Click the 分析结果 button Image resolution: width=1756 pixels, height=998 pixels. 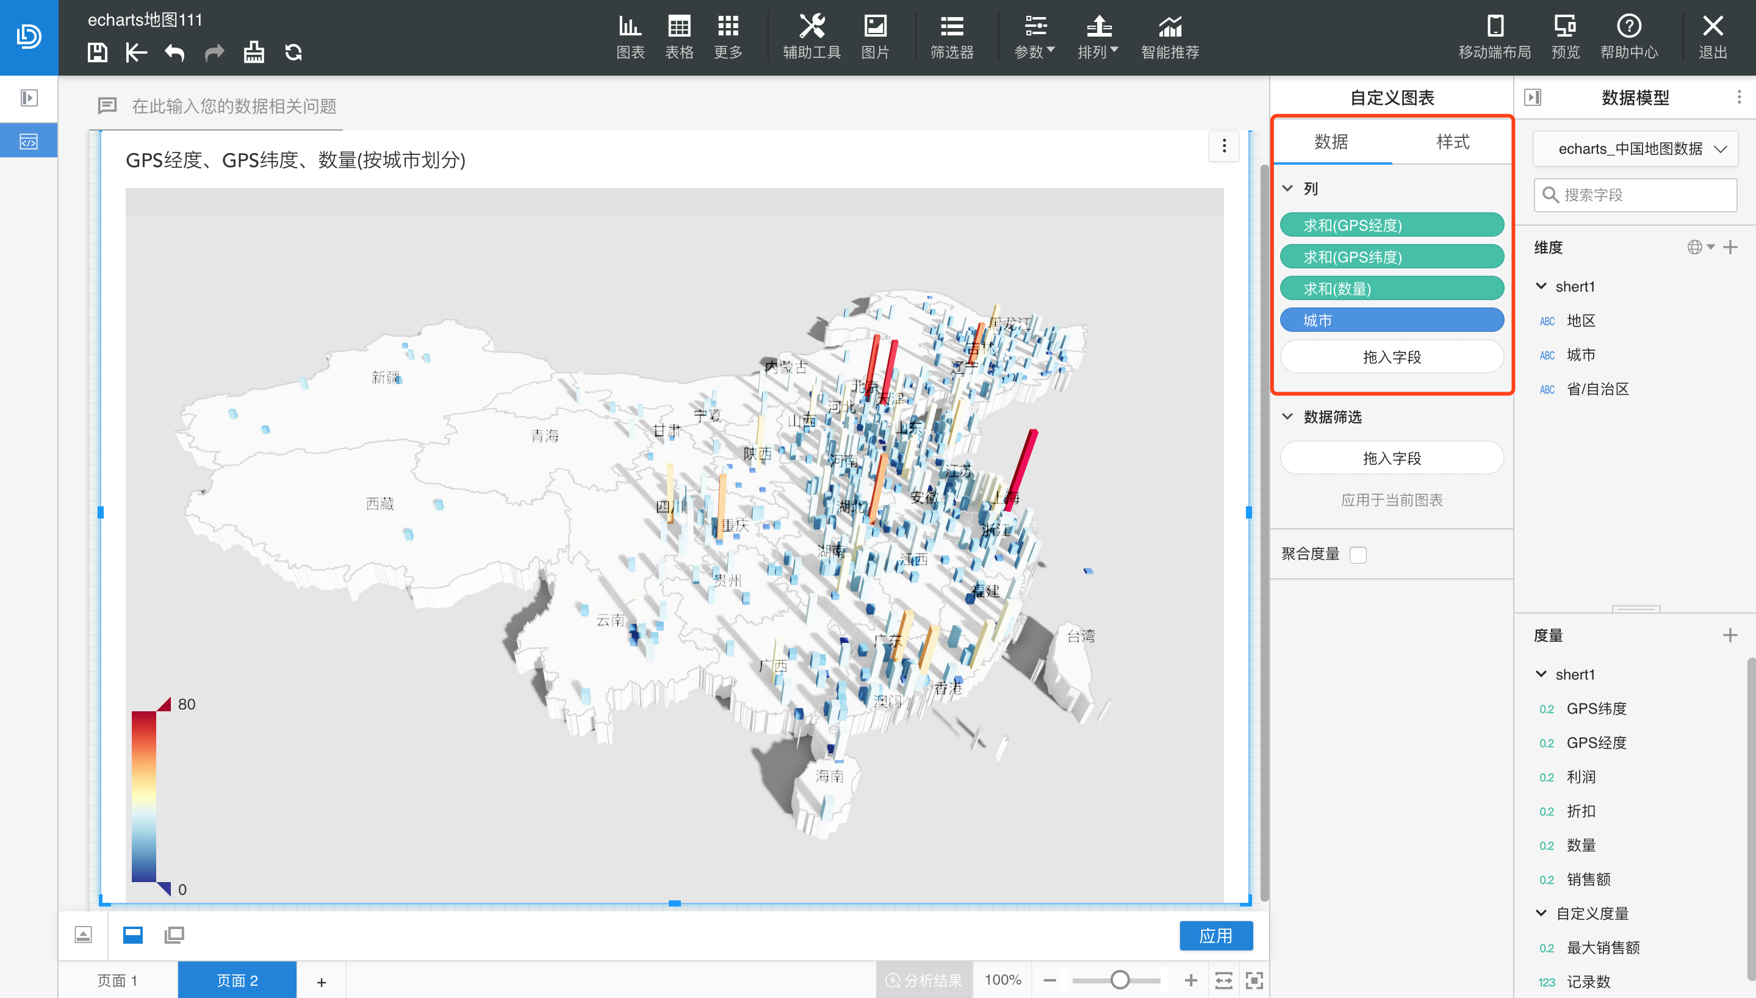pyautogui.click(x=924, y=980)
